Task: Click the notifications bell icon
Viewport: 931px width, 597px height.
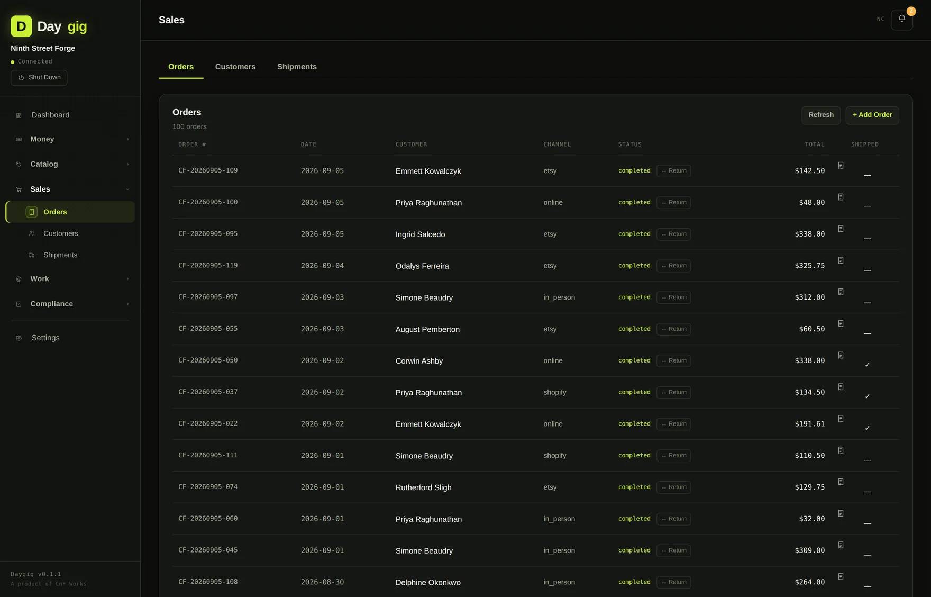Action: [x=902, y=20]
